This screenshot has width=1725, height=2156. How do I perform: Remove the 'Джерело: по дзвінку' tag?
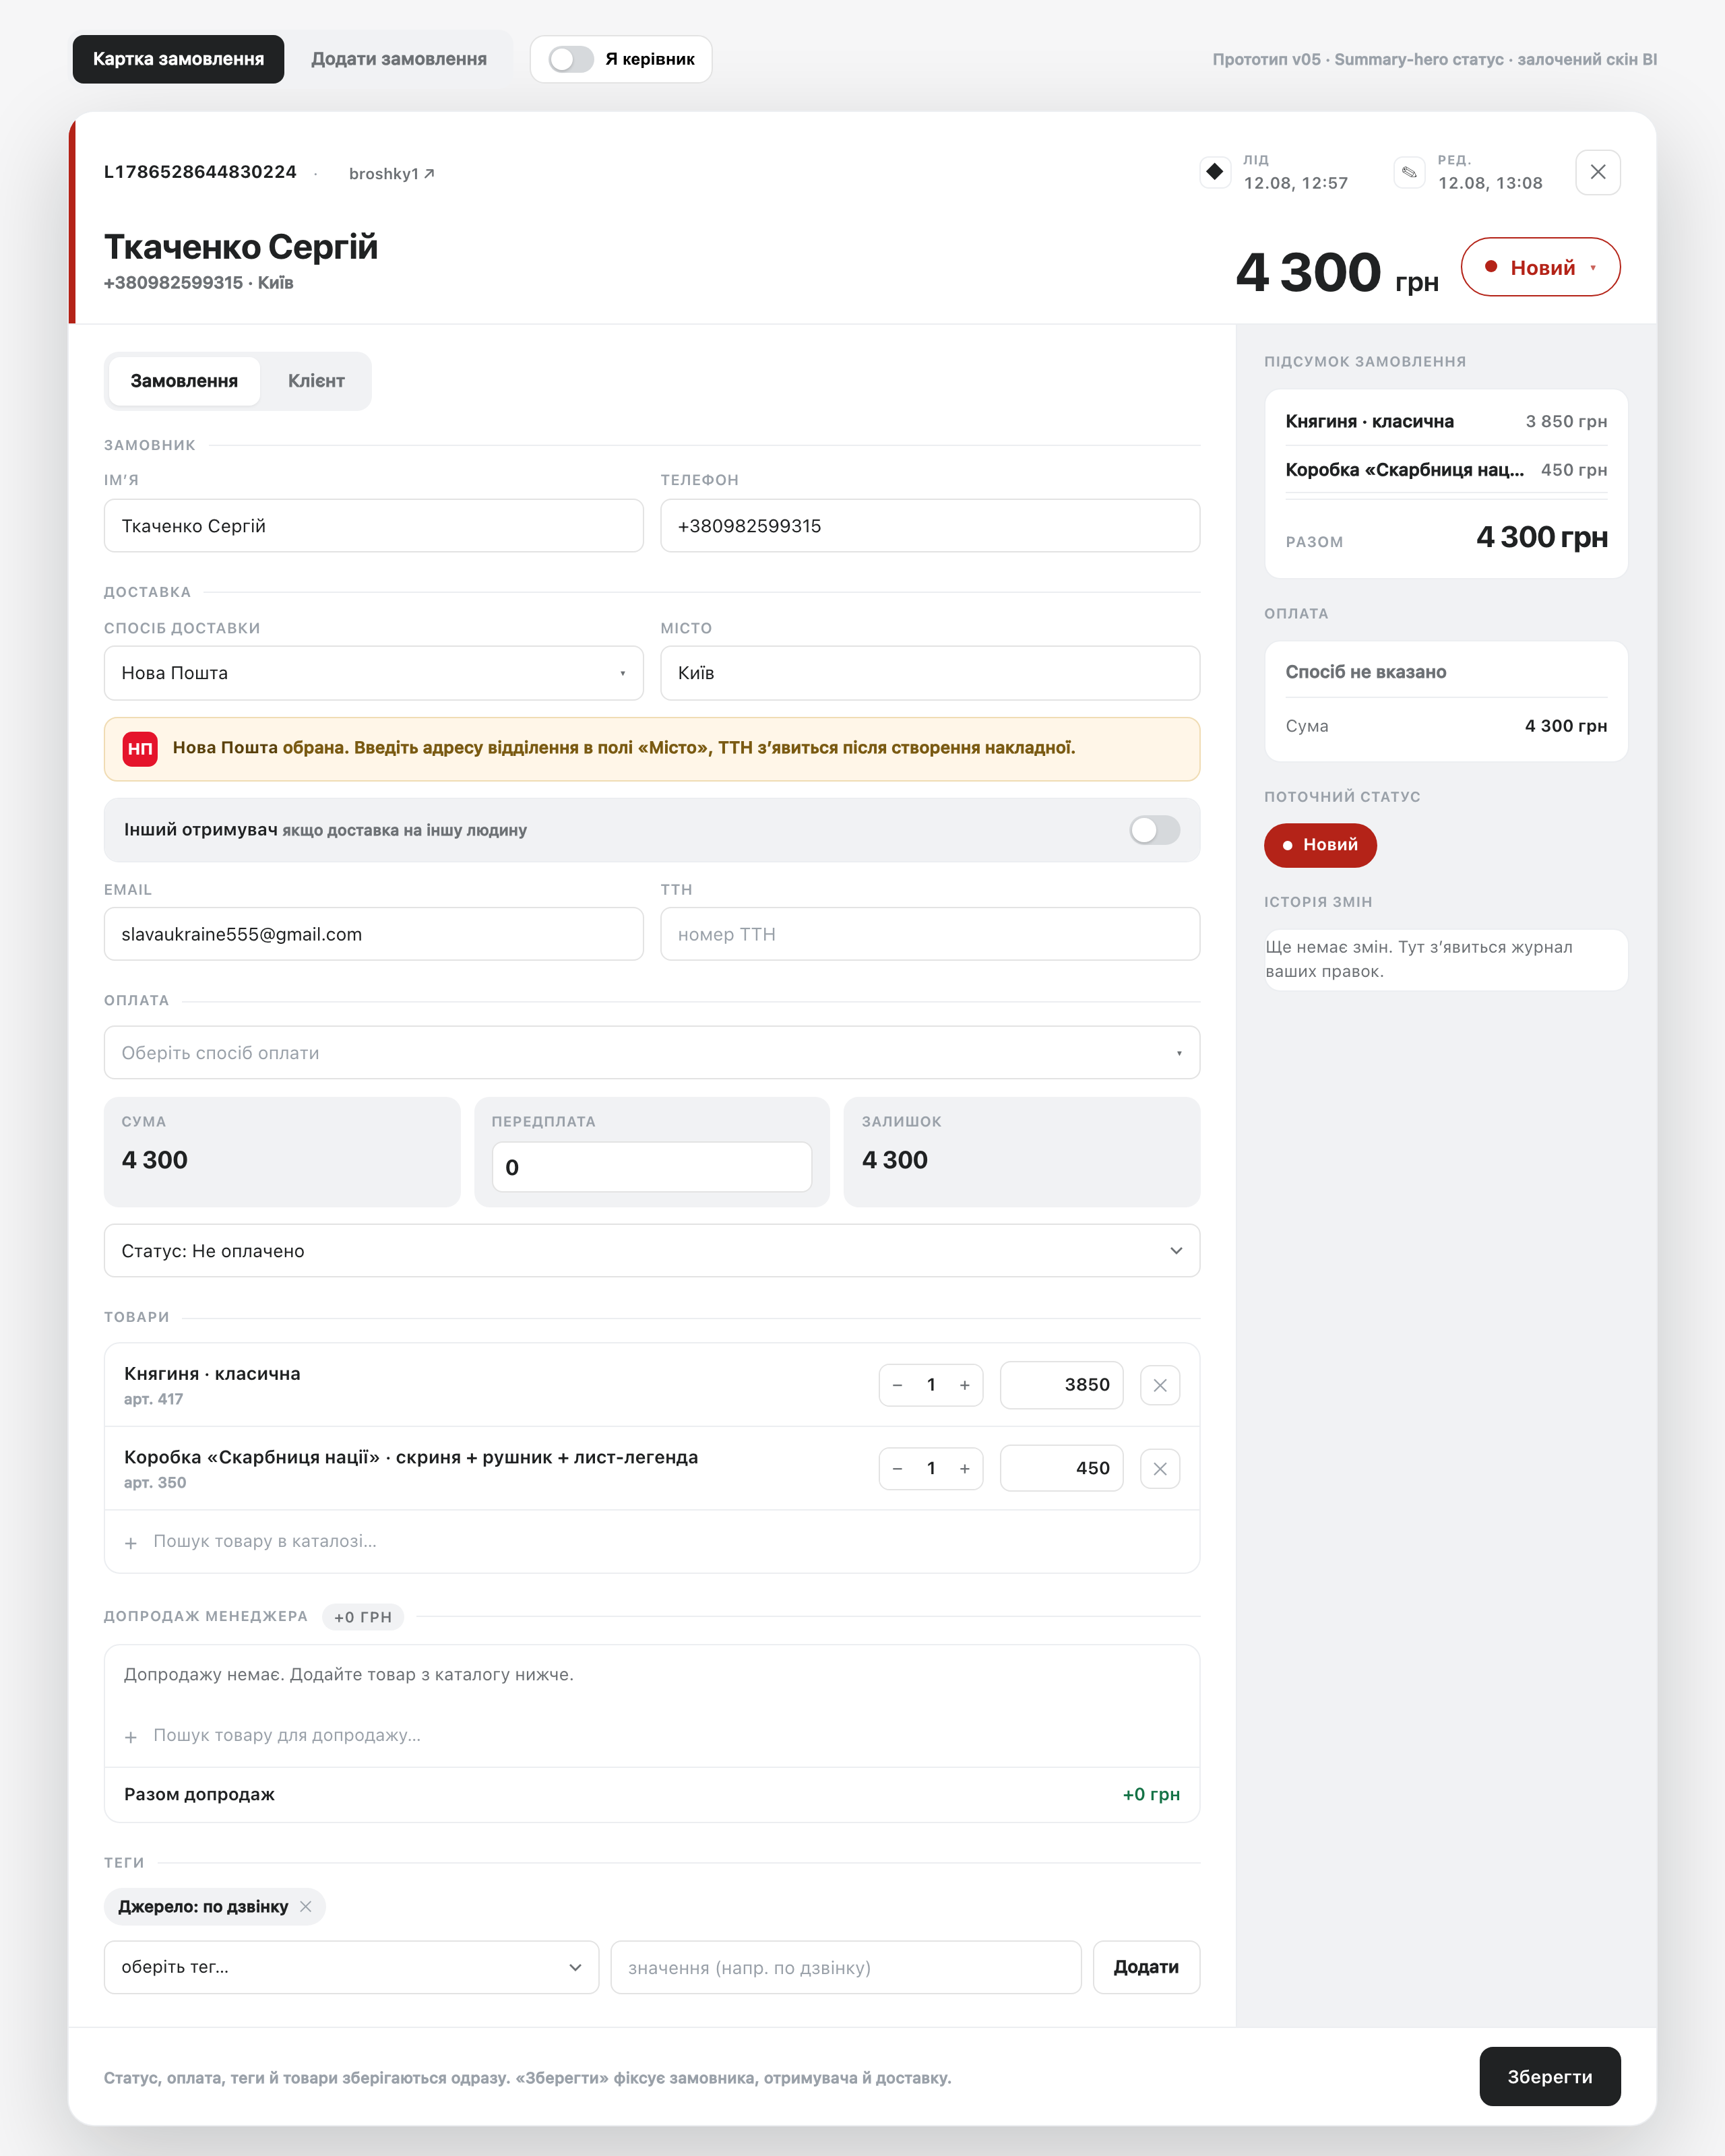(306, 1907)
